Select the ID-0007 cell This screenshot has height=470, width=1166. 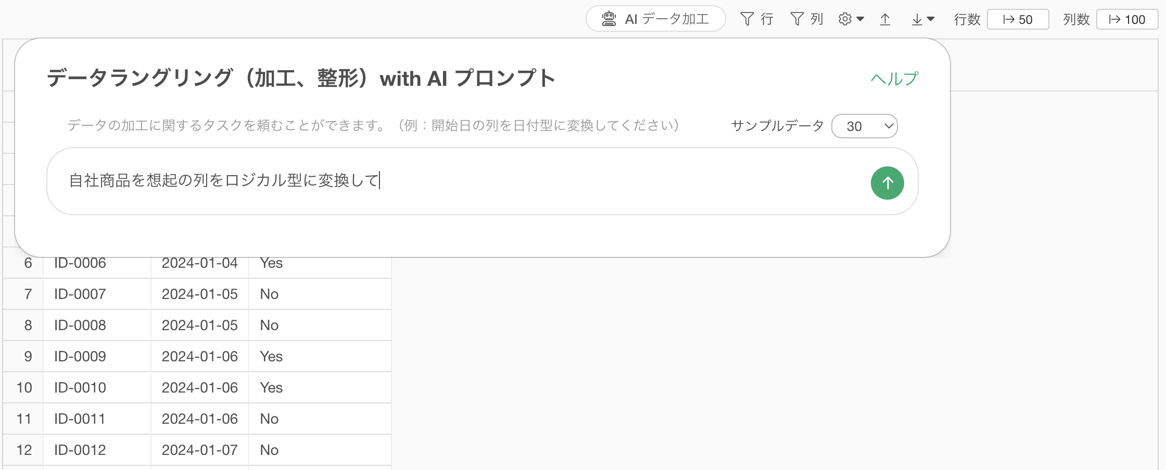[x=80, y=294]
